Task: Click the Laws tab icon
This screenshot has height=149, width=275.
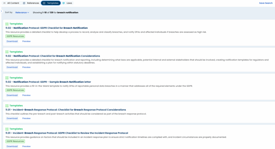Action: pyautogui.click(x=64, y=3)
